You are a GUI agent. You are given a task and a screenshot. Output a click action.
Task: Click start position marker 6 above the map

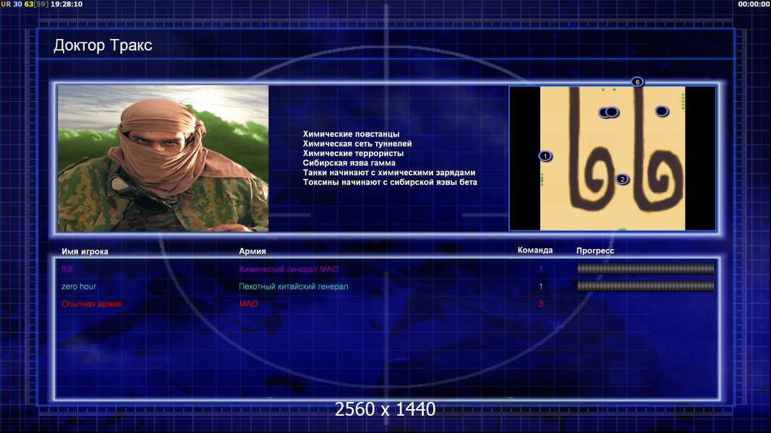637,82
